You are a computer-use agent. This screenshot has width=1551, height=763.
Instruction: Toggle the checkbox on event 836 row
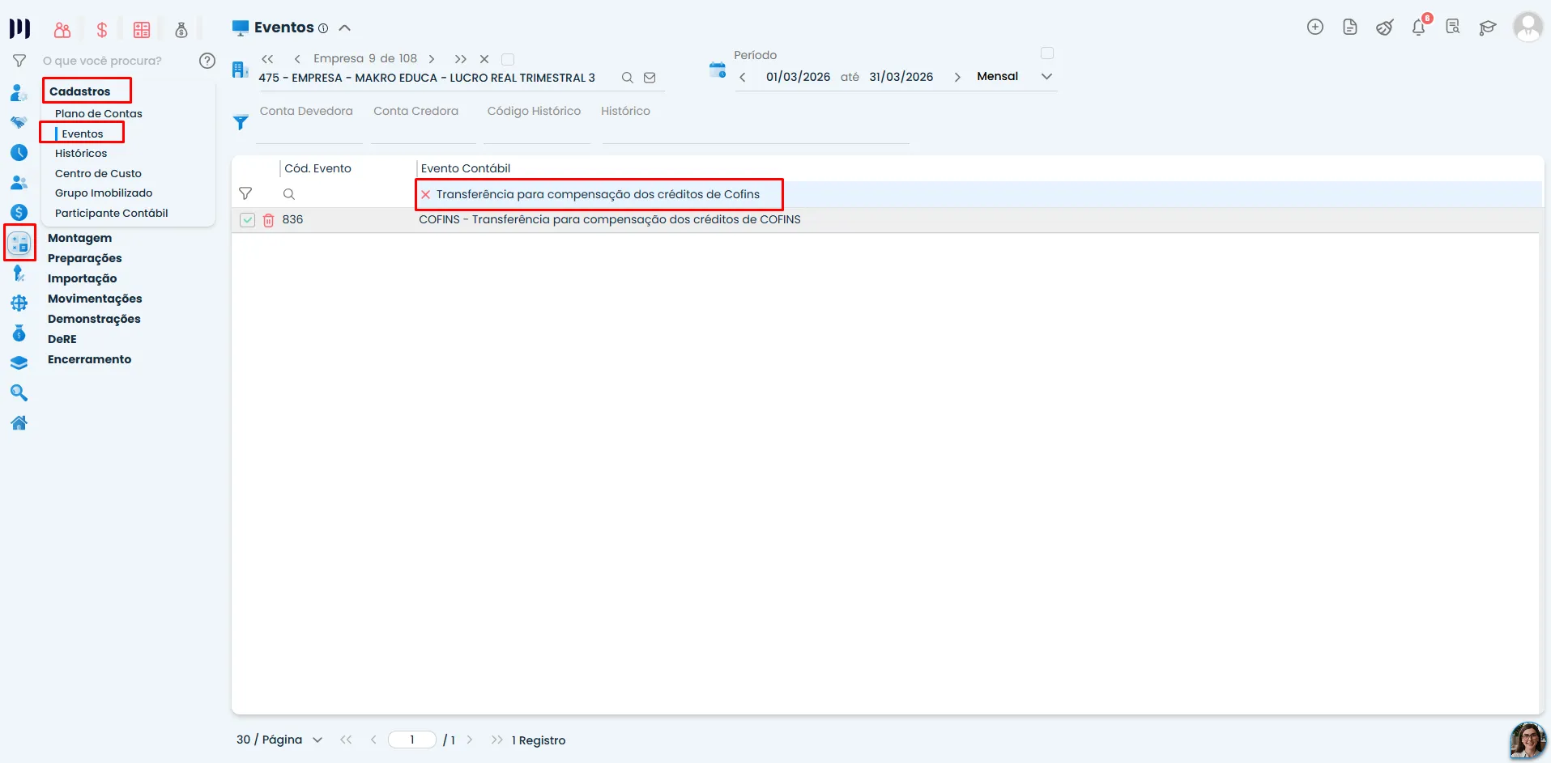[x=248, y=219]
